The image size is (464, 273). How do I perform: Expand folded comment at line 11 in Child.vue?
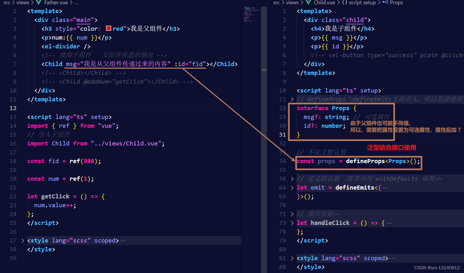pos(292,99)
